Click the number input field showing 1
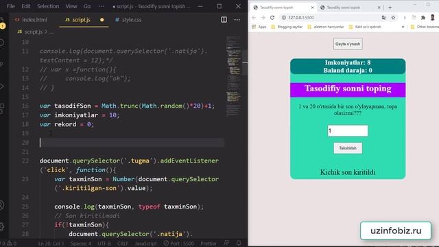439x247 pixels. [348, 131]
